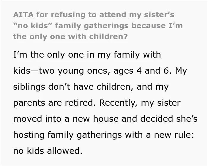Select the word "siblings" in the paragraph
The height and width of the screenshot is (166, 208).
[x=29, y=87]
